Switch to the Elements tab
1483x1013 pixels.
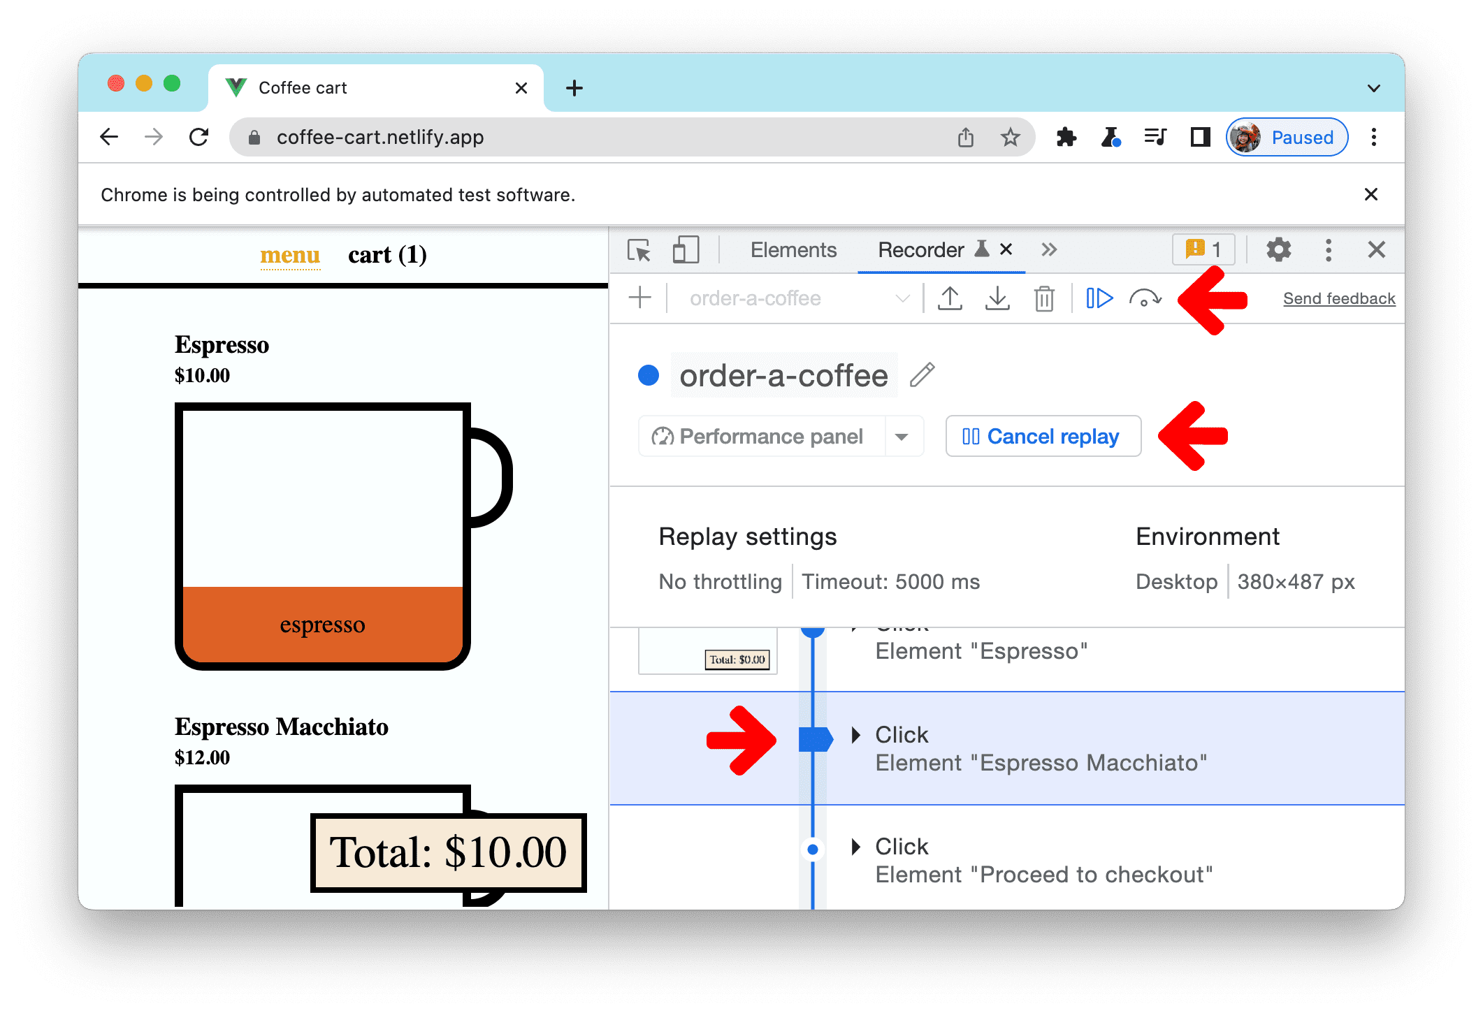pos(791,252)
